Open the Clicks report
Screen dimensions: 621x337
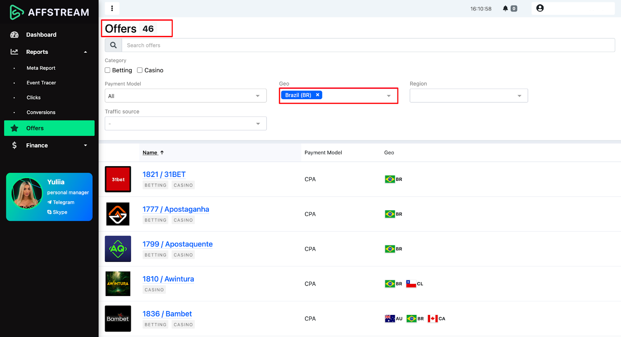tap(33, 98)
